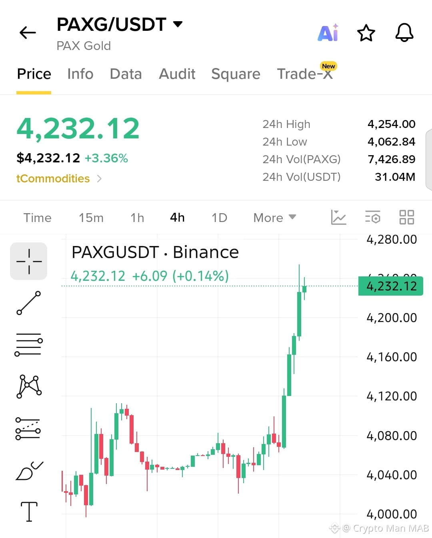Add PAXG/USDT to favorites star
Screen dimensions: 432x538
[x=366, y=33]
